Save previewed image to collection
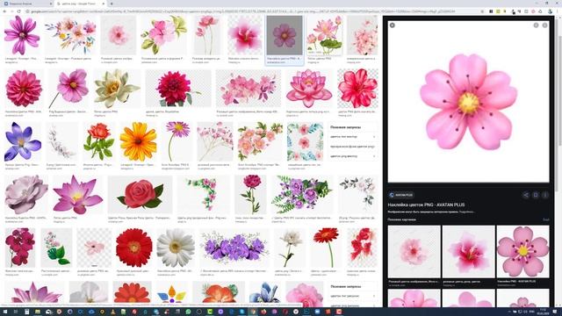 536,195
